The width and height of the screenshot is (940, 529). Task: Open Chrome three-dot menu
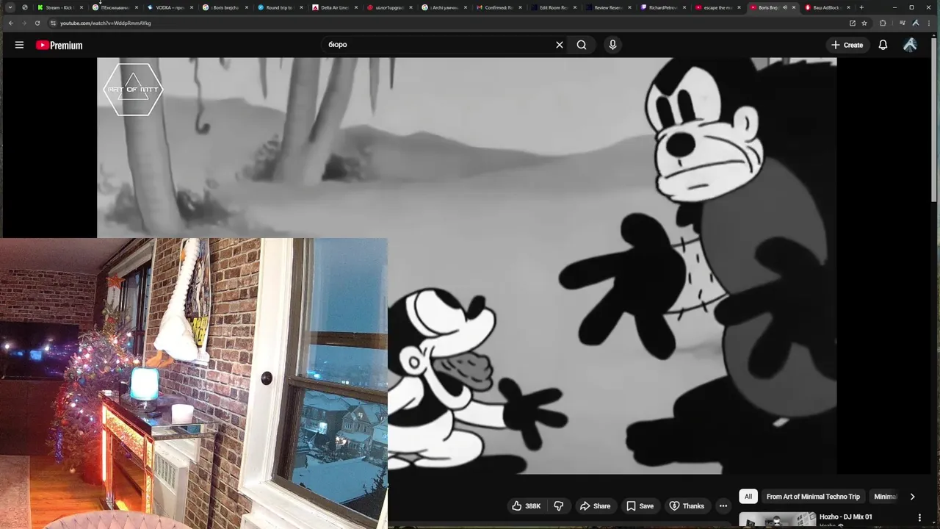click(928, 23)
